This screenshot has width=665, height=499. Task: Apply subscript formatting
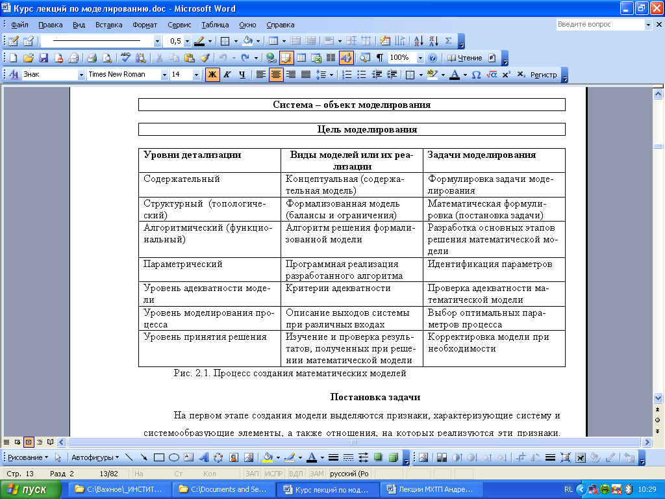[521, 75]
